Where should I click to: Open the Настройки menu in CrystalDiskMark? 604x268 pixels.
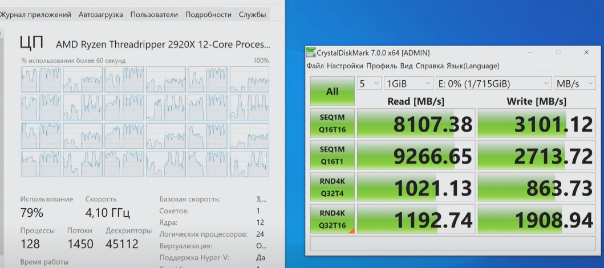[x=344, y=66]
